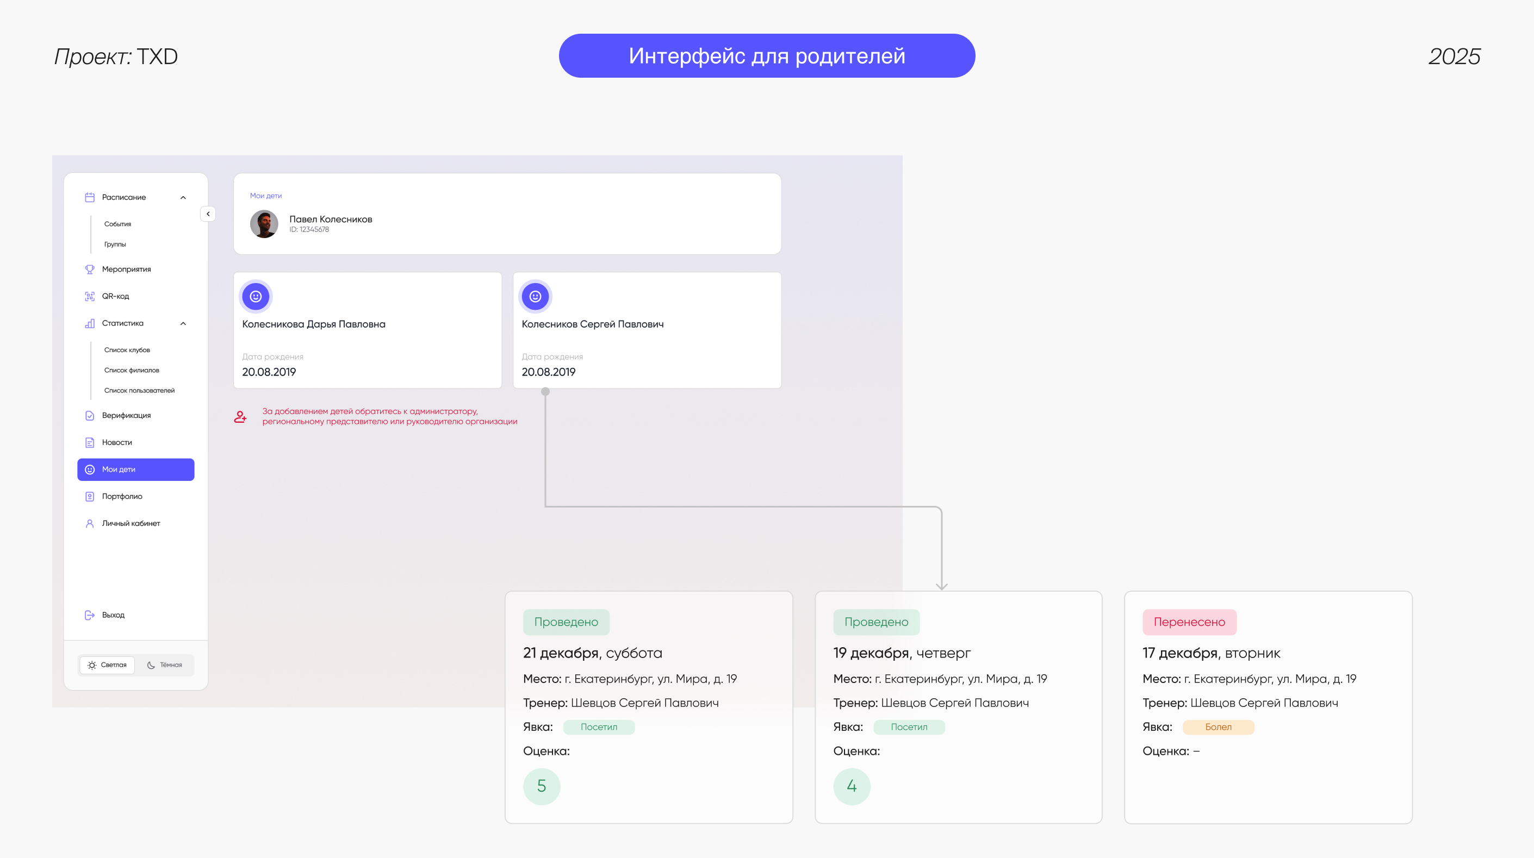Collapse the sidebar with the arrow button

(x=208, y=214)
